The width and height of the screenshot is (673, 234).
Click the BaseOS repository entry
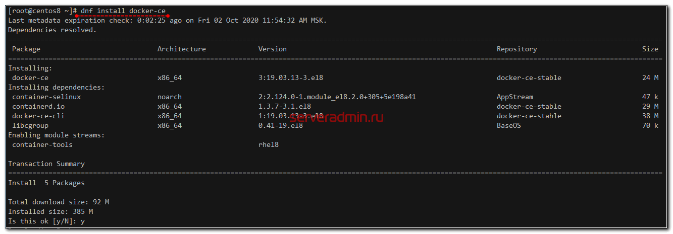point(508,126)
